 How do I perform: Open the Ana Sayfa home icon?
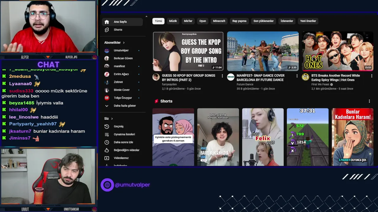(x=107, y=22)
